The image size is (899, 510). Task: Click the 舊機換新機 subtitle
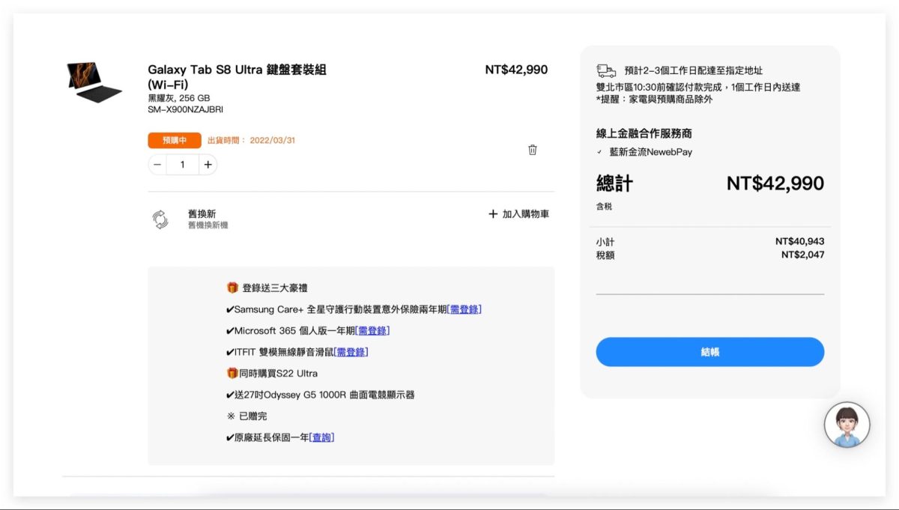click(208, 225)
